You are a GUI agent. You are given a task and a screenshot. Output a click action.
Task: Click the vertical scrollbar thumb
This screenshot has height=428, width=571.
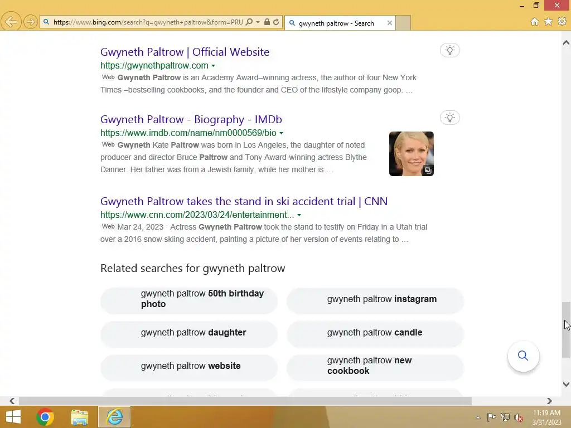pyautogui.click(x=566, y=330)
